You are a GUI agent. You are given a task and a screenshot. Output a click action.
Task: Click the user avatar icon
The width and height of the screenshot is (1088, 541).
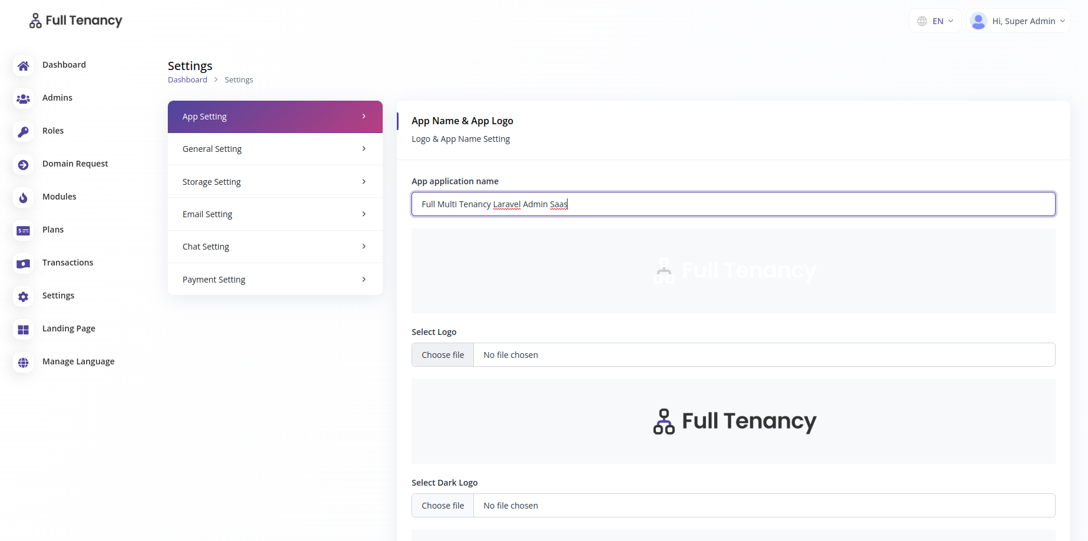click(x=978, y=21)
